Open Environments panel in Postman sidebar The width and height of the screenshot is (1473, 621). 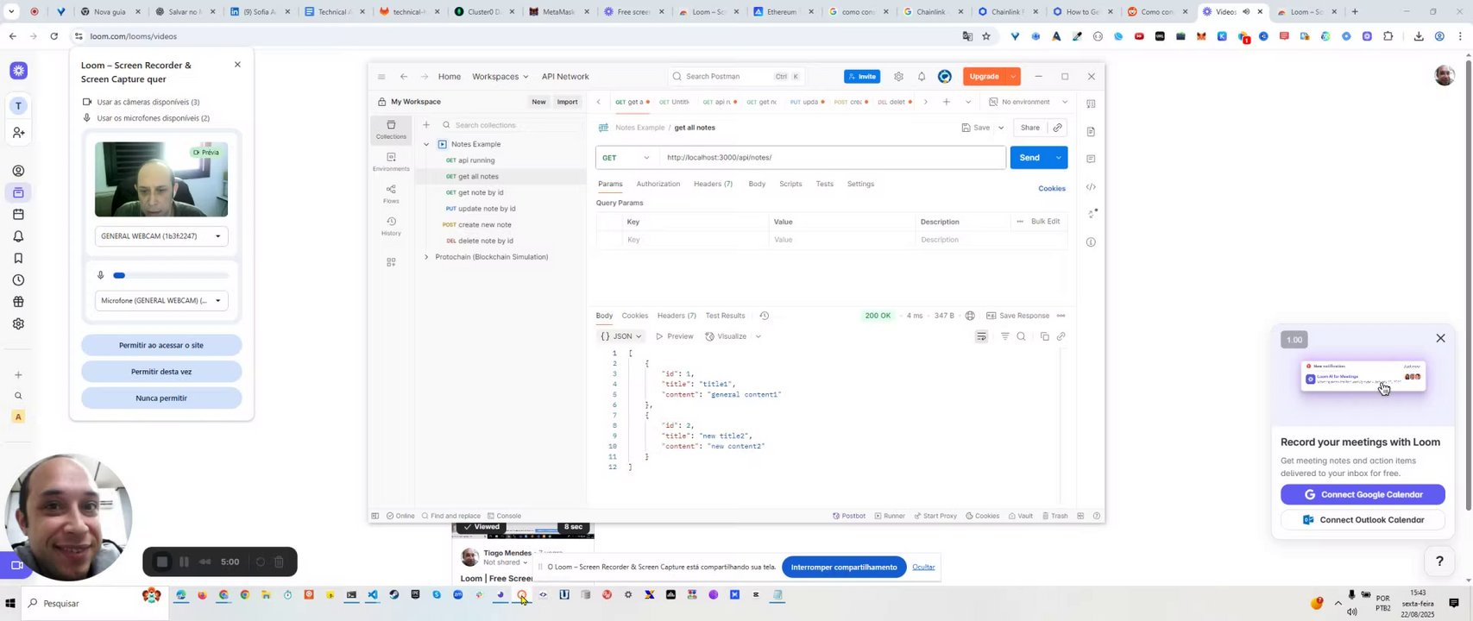tap(391, 161)
